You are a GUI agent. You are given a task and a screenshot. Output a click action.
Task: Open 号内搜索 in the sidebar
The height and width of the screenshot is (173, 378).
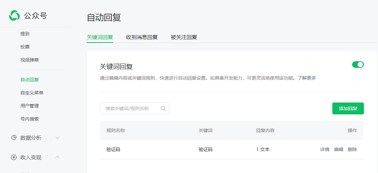tap(30, 119)
